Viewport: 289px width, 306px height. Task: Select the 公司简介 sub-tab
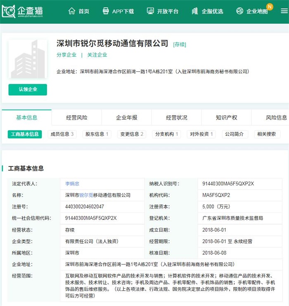tap(235, 134)
